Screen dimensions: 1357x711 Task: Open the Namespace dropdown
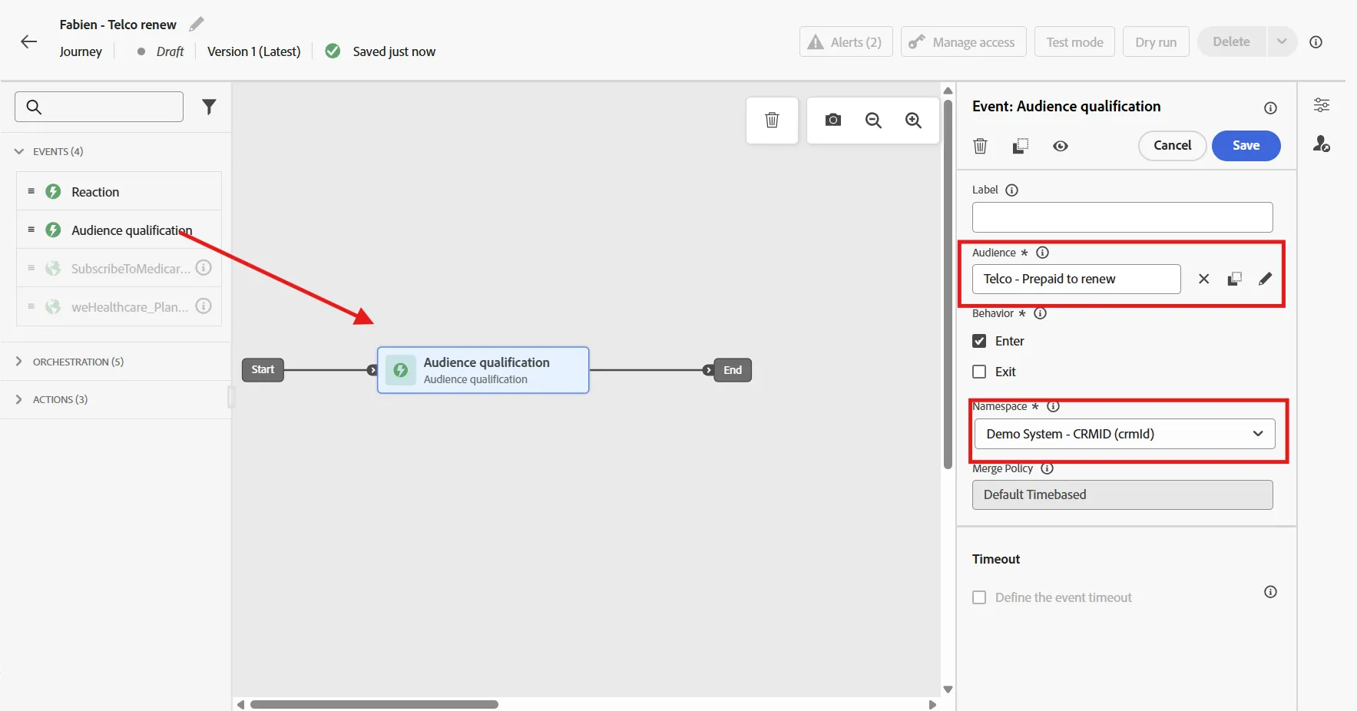pyautogui.click(x=1124, y=434)
